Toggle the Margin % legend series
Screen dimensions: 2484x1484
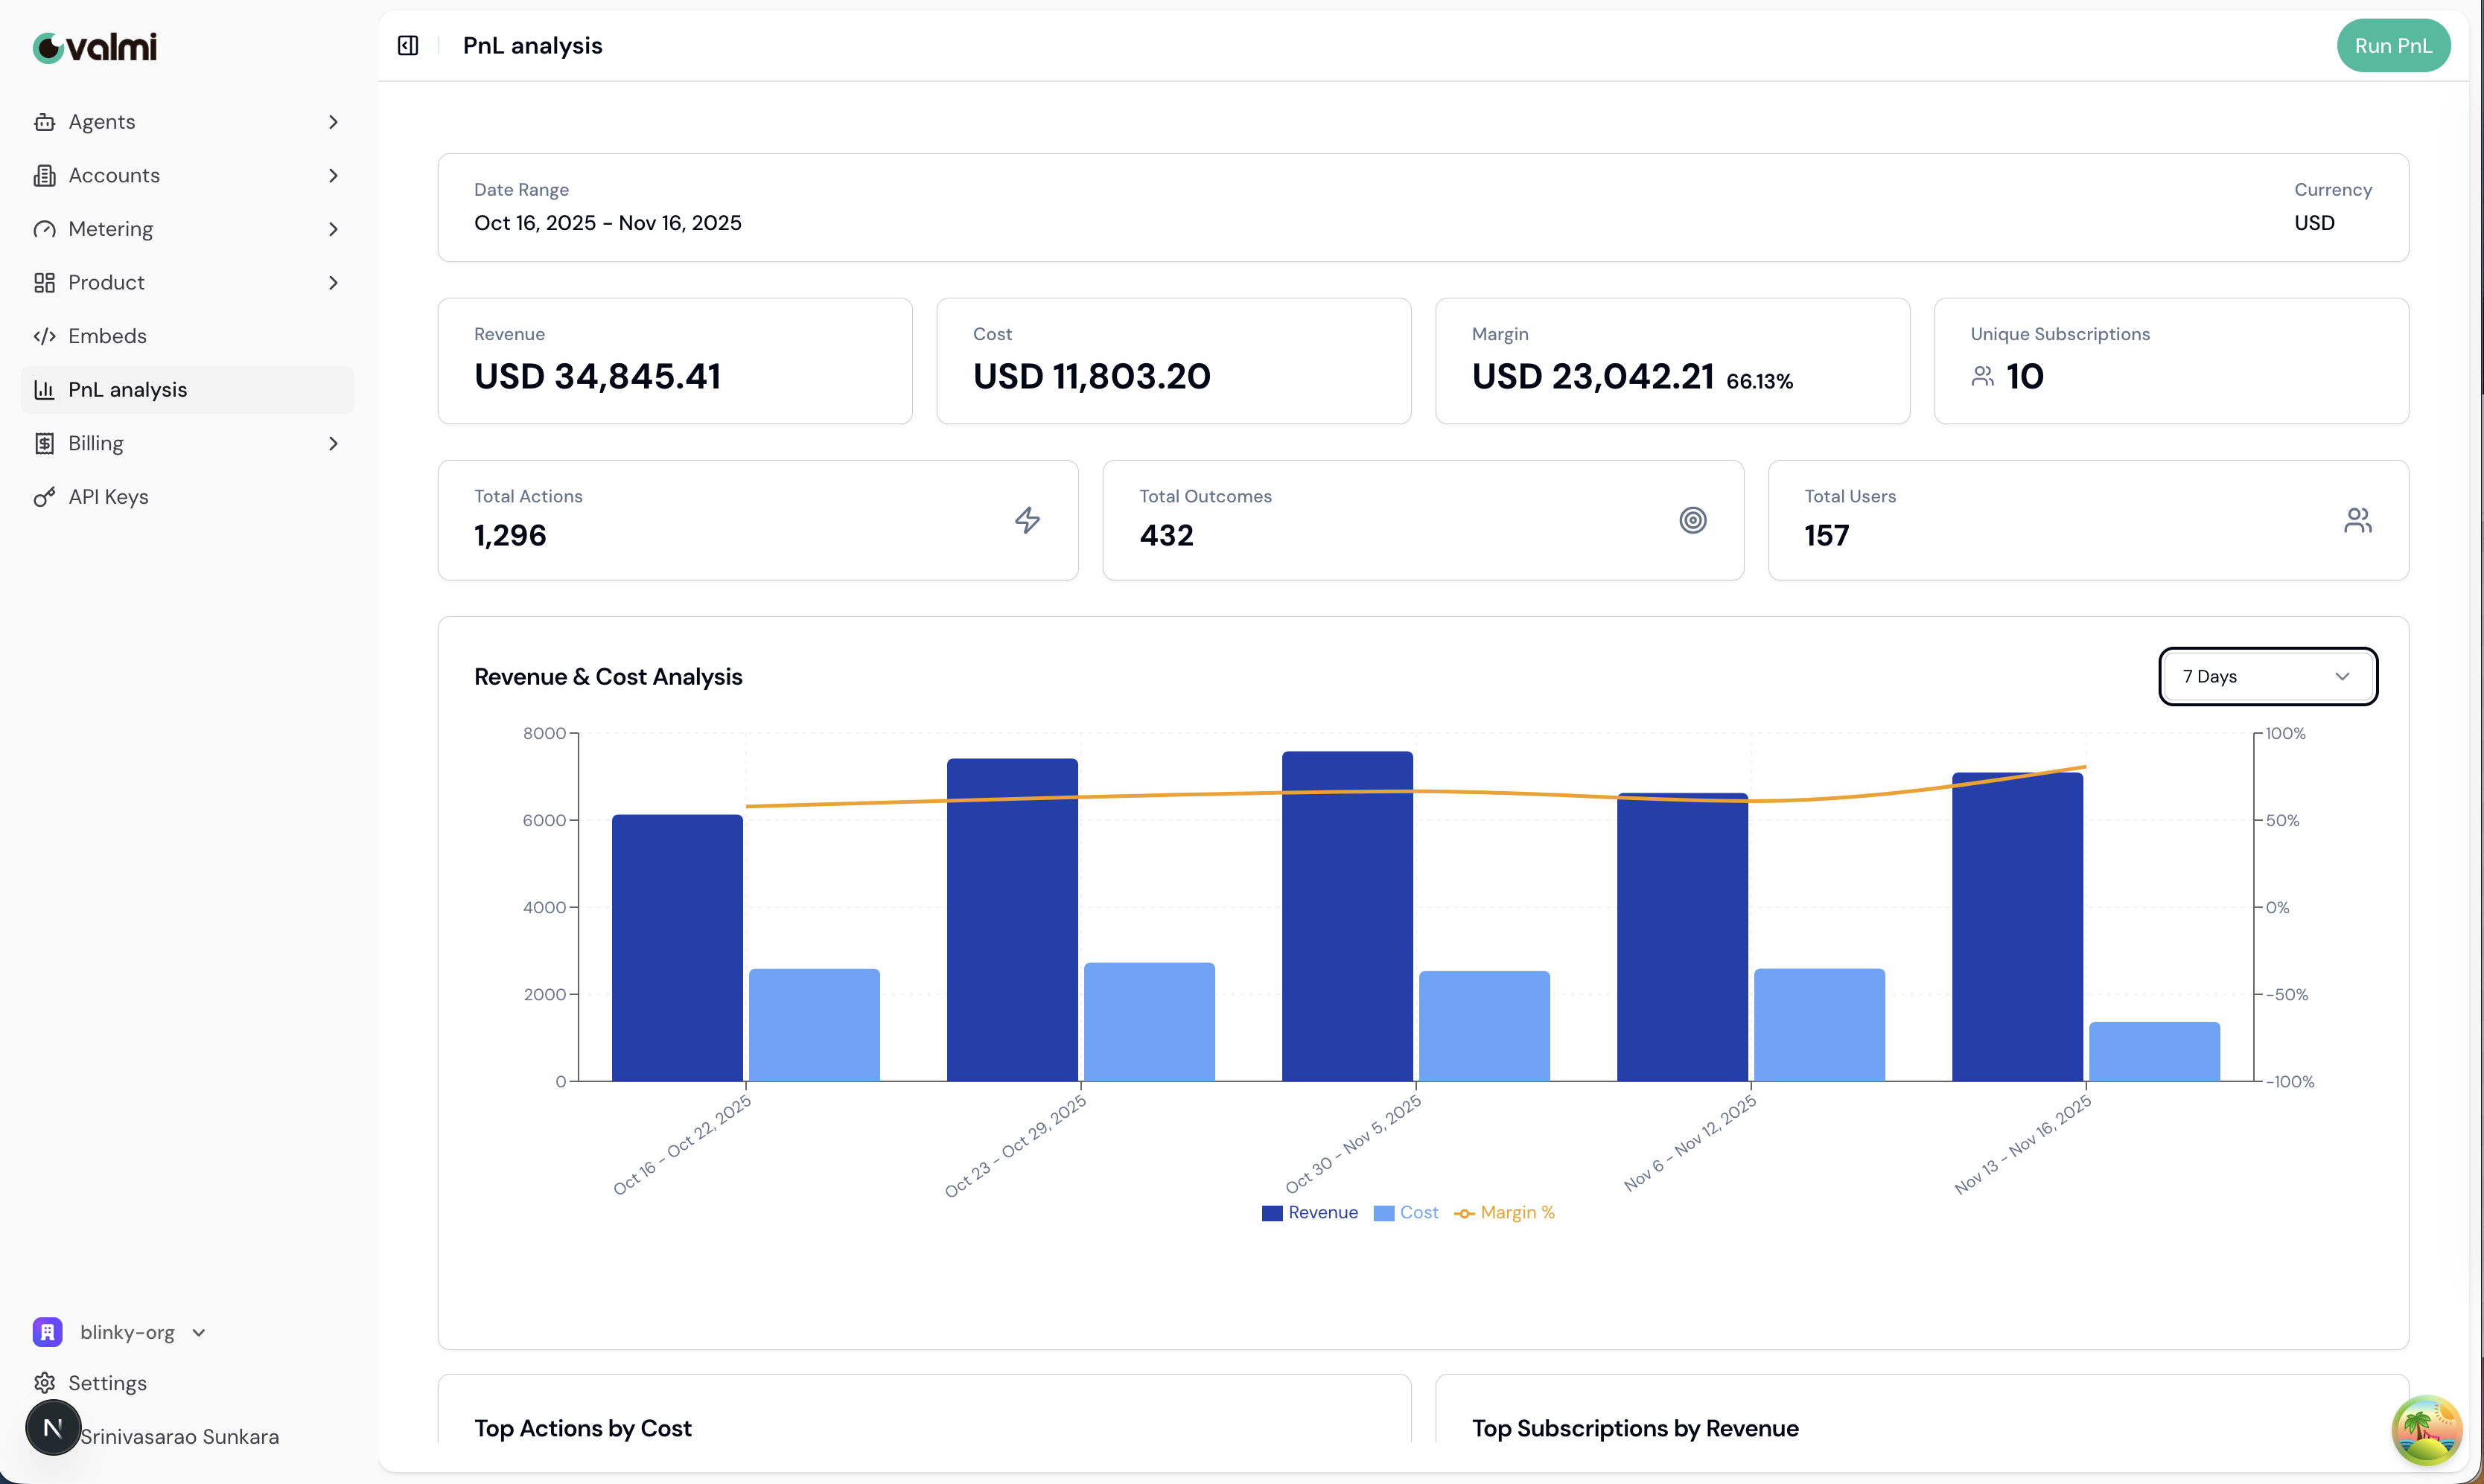coord(1503,1213)
